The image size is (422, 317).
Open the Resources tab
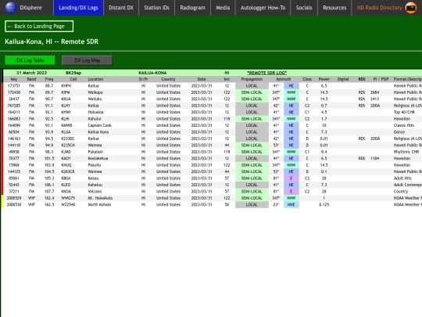[334, 8]
